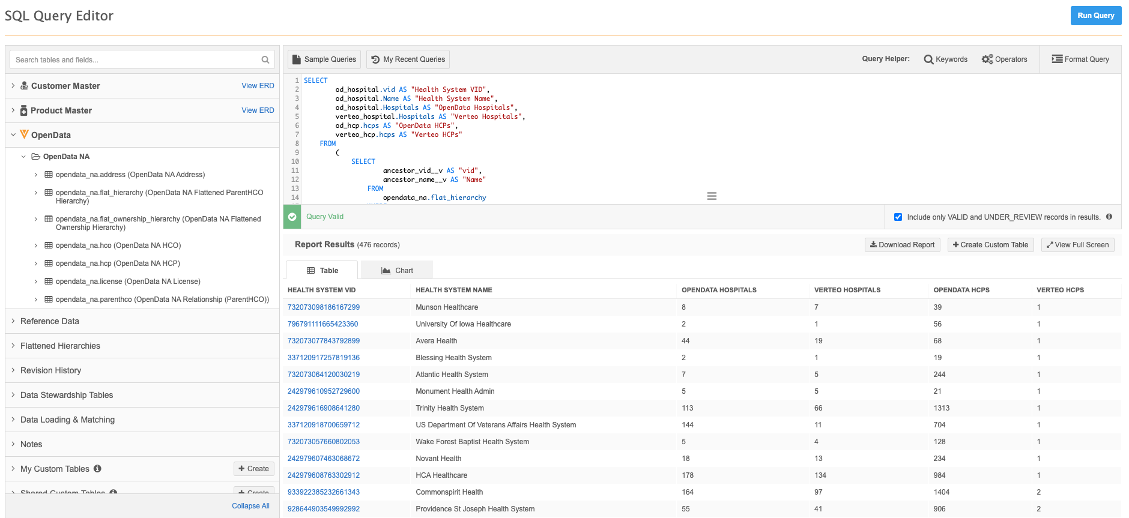Collapse the OpenData section
Image resolution: width=1129 pixels, height=518 pixels.
(x=13, y=135)
